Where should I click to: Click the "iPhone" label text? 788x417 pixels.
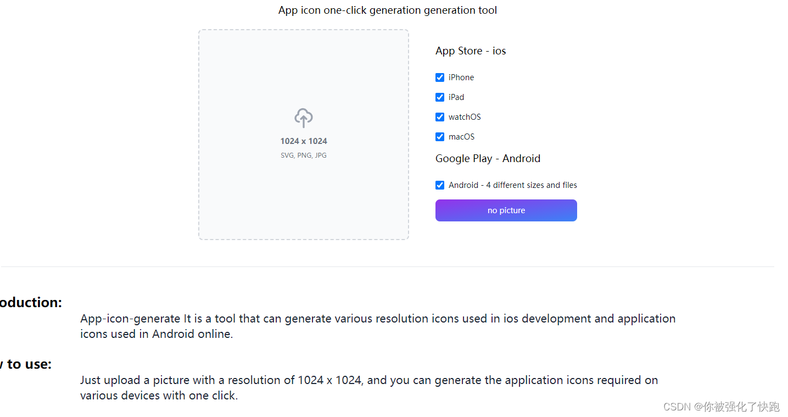click(x=461, y=77)
